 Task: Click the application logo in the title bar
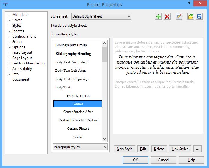(x=5, y=4)
